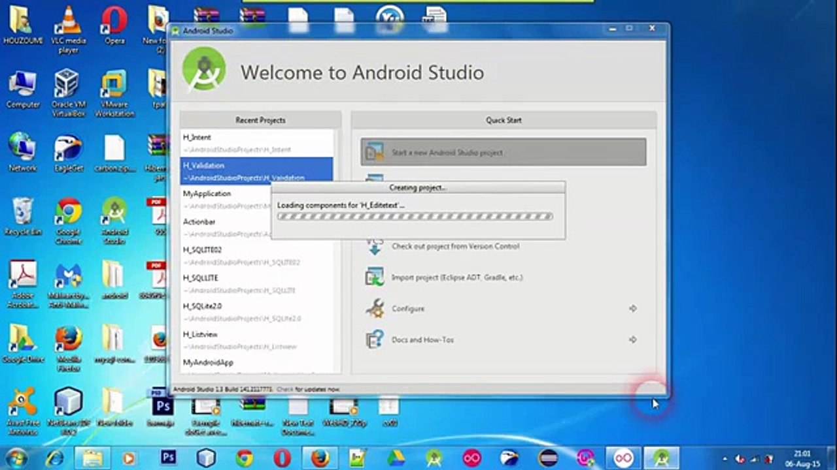Open the H_Validation recent project

256,171
